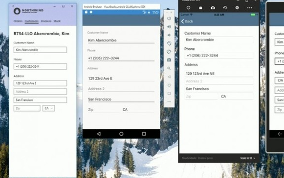Click back arrow in rightmost phone emulator

(x=280, y=134)
